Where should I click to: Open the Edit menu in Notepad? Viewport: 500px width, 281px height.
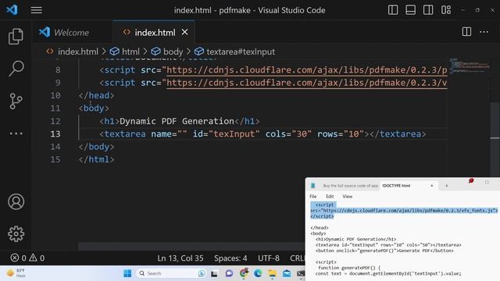pos(330,197)
